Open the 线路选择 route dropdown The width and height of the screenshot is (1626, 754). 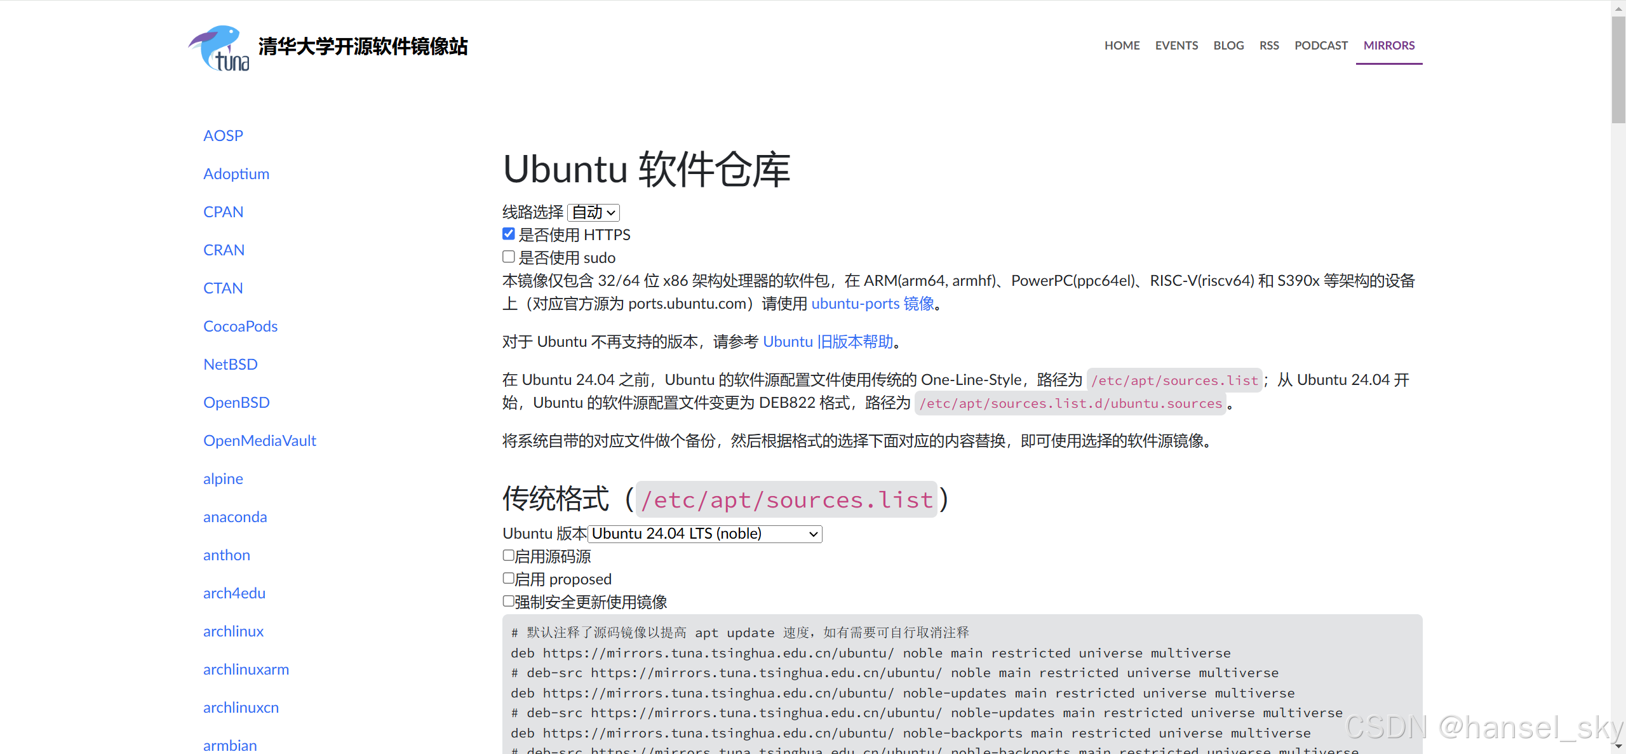pyautogui.click(x=593, y=212)
